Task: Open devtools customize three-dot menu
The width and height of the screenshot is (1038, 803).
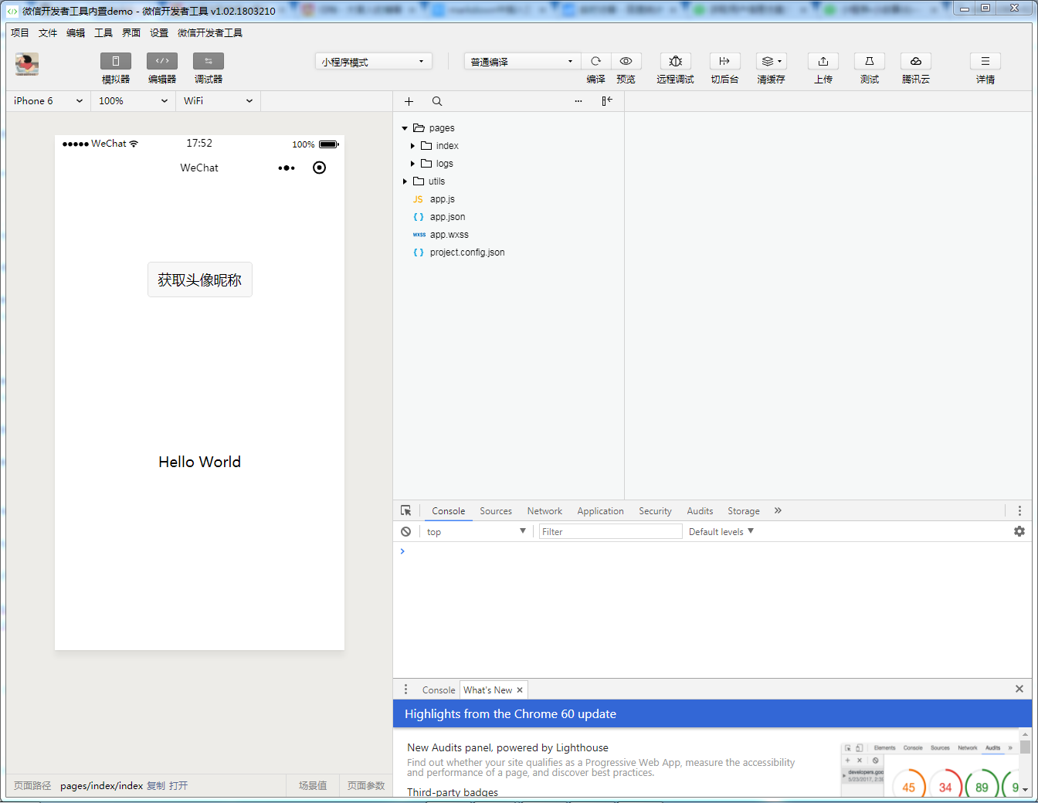Action: pyautogui.click(x=1019, y=511)
